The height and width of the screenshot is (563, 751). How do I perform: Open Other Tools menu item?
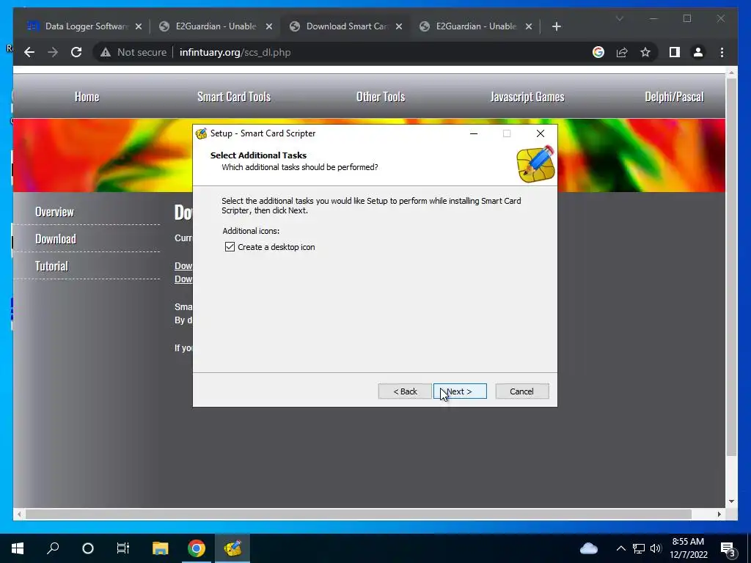coord(381,97)
